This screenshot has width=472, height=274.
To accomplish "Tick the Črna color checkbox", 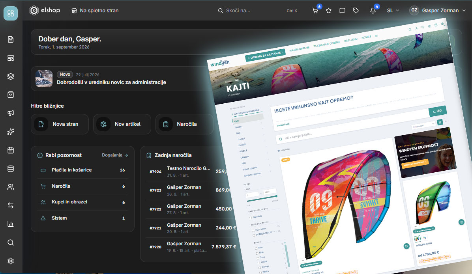I will point(258,258).
